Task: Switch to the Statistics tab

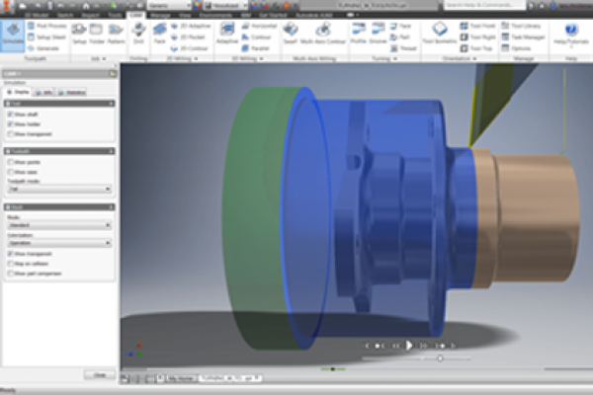Action: [73, 91]
